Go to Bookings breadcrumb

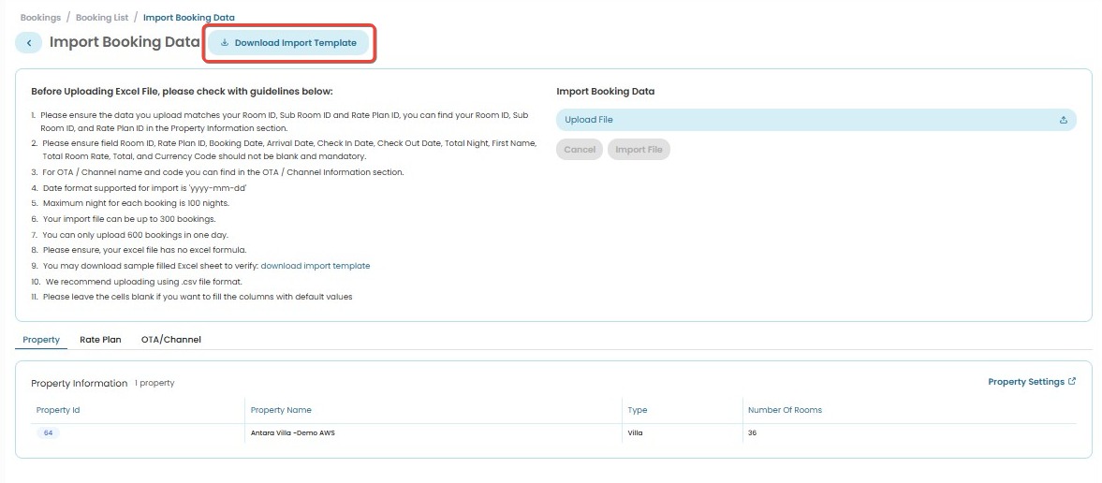[x=41, y=18]
